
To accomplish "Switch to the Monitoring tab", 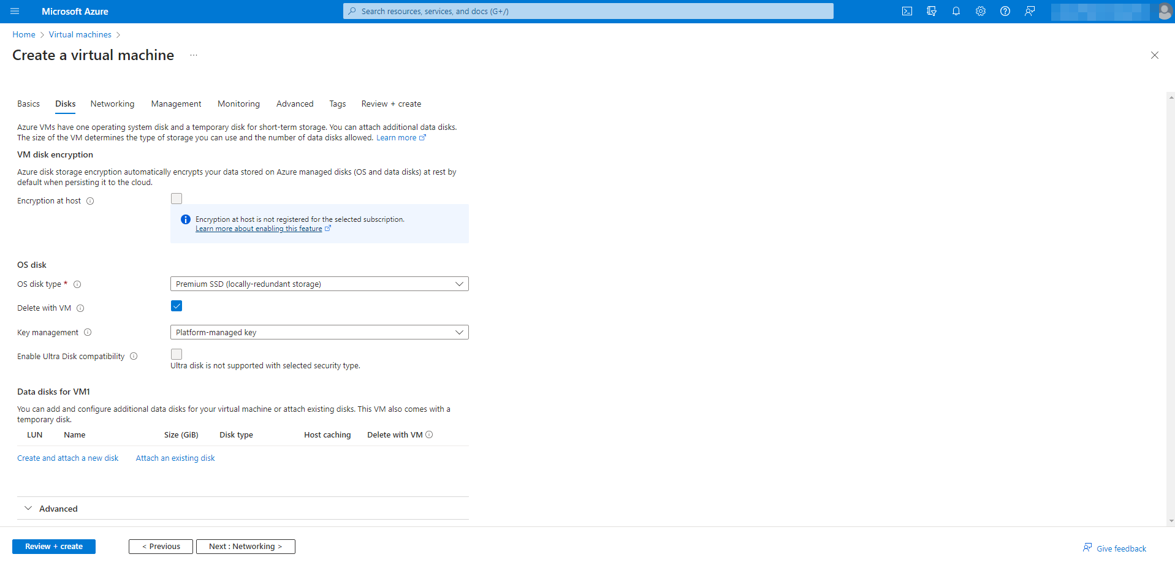I will (x=238, y=104).
